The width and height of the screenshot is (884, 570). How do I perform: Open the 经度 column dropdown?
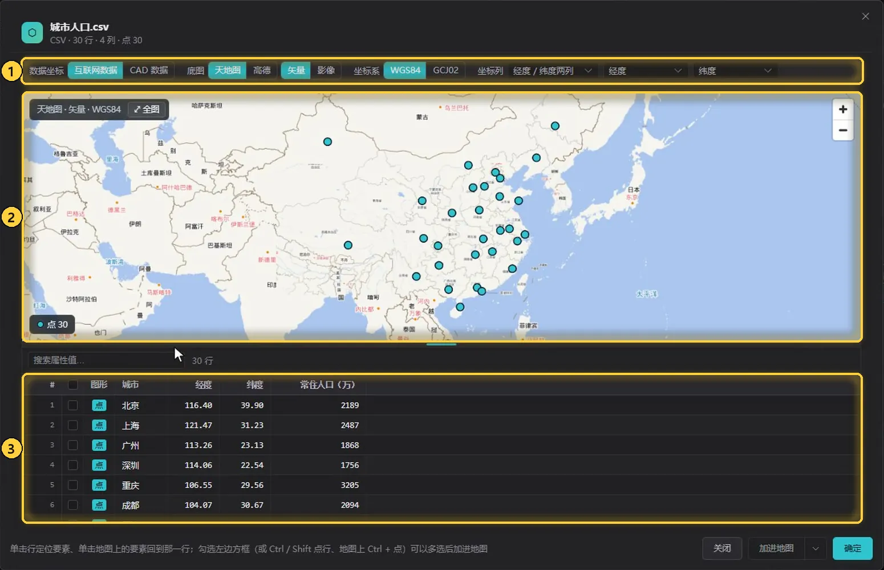click(645, 71)
